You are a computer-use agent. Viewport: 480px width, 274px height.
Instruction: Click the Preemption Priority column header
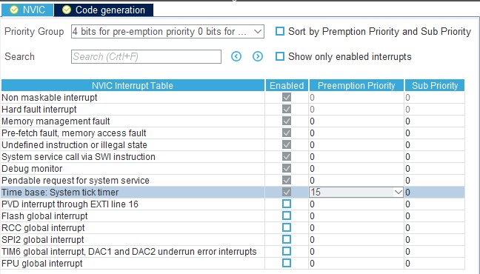(x=356, y=85)
